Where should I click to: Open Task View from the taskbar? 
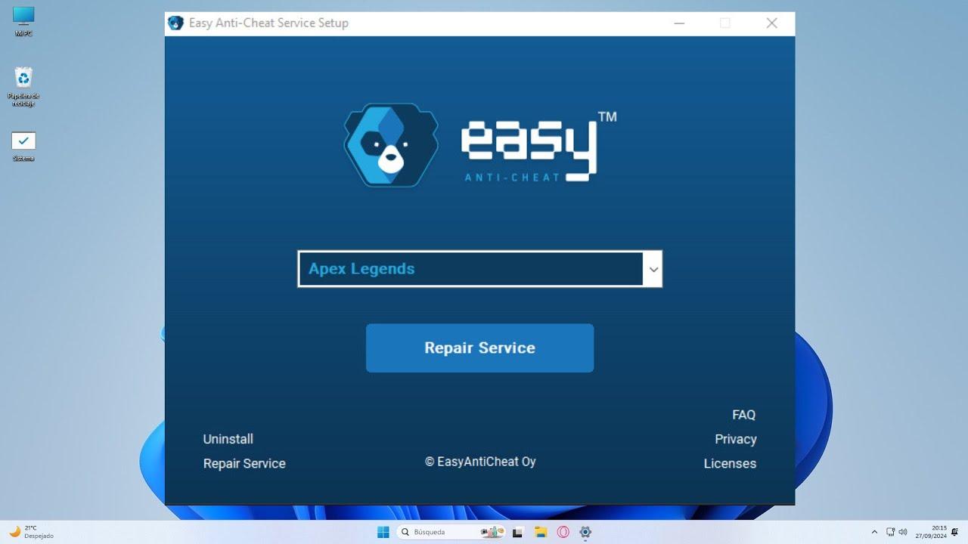pyautogui.click(x=518, y=532)
